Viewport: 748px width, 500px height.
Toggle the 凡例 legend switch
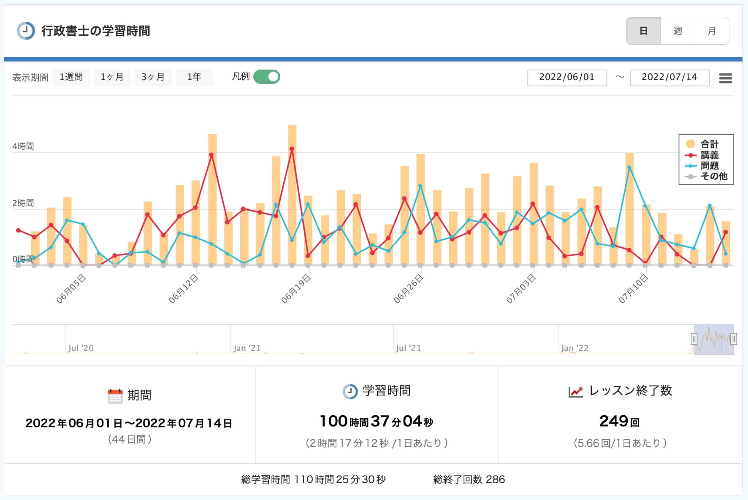click(x=267, y=77)
